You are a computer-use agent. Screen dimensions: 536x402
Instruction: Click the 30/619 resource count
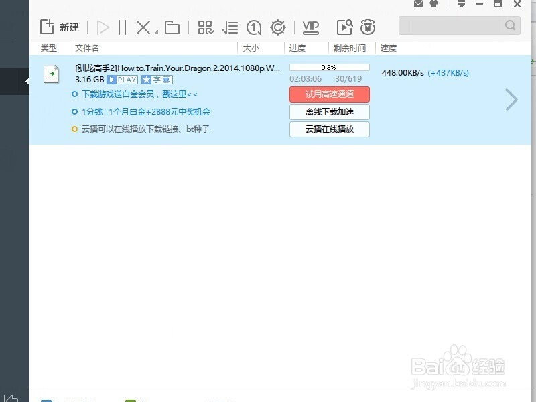point(348,79)
